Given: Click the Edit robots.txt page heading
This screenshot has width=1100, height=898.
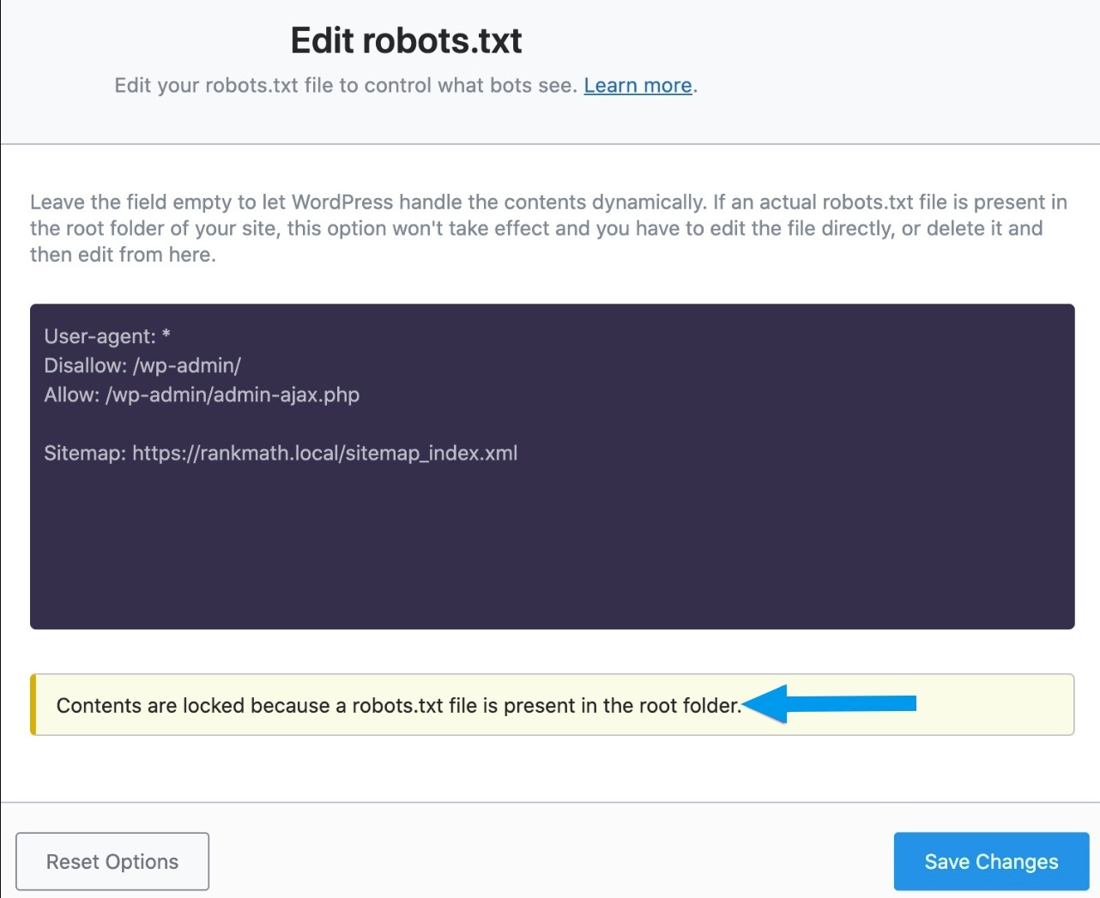Looking at the screenshot, I should tap(406, 39).
